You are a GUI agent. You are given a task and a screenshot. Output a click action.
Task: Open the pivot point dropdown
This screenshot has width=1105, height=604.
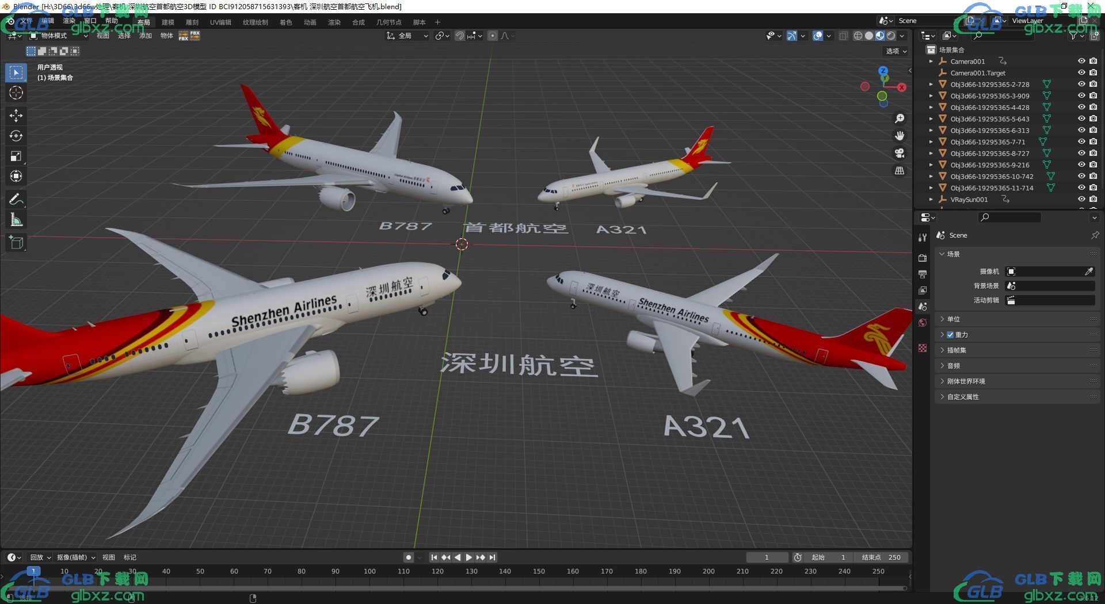click(x=442, y=36)
